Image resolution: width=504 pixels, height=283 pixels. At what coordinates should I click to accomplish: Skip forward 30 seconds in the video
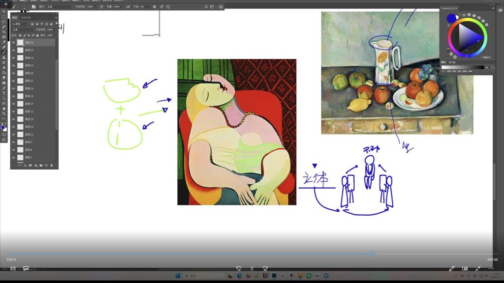click(x=265, y=269)
